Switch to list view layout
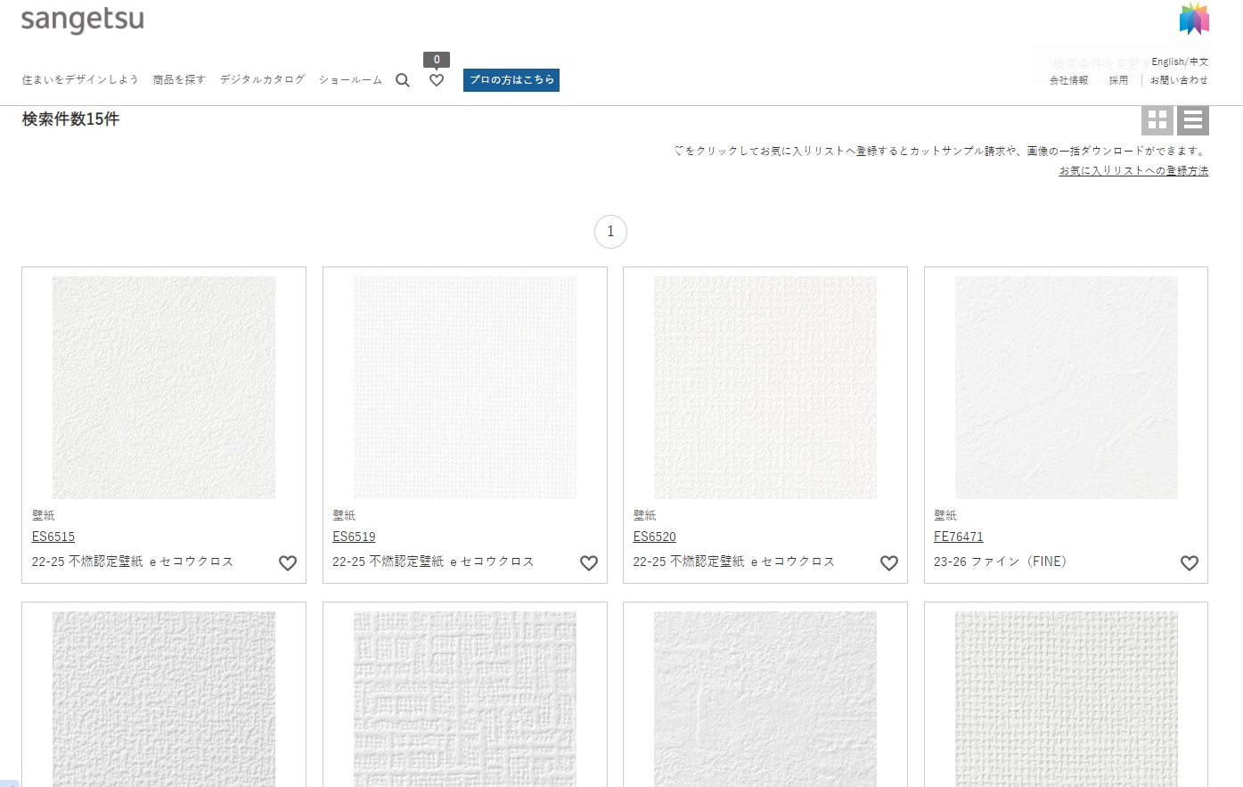 tap(1192, 120)
